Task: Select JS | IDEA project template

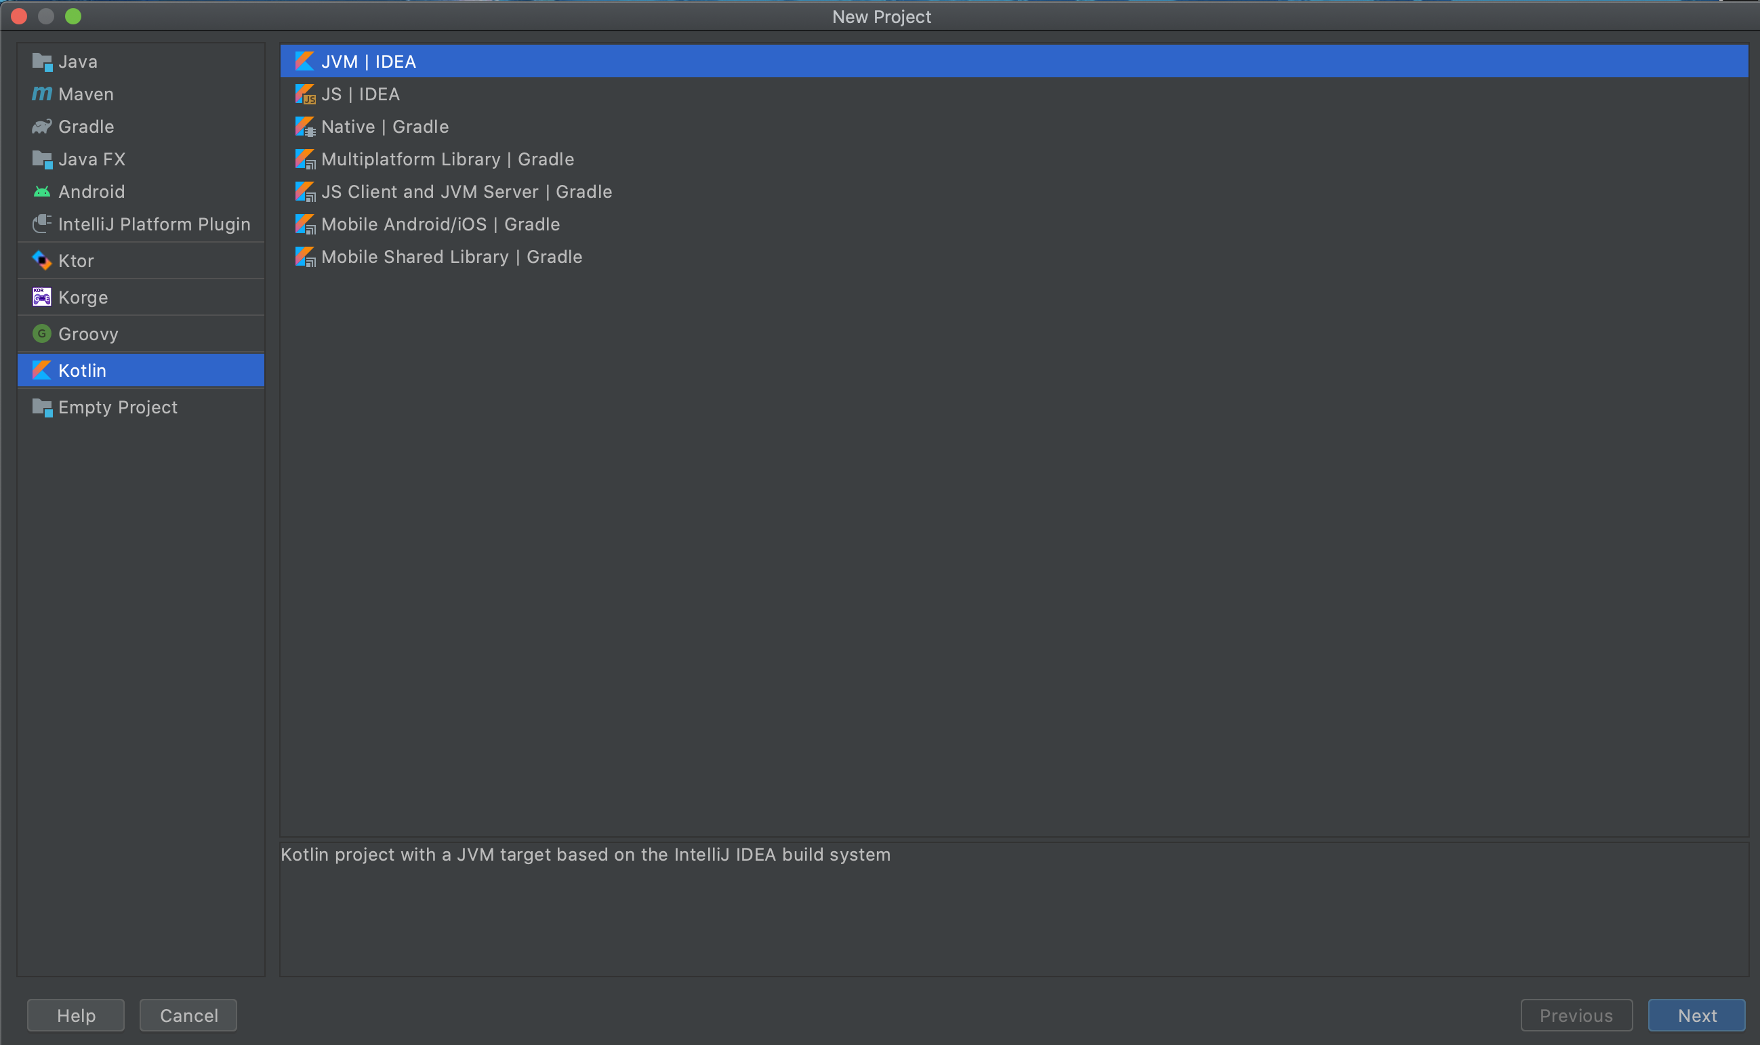Action: pyautogui.click(x=359, y=94)
